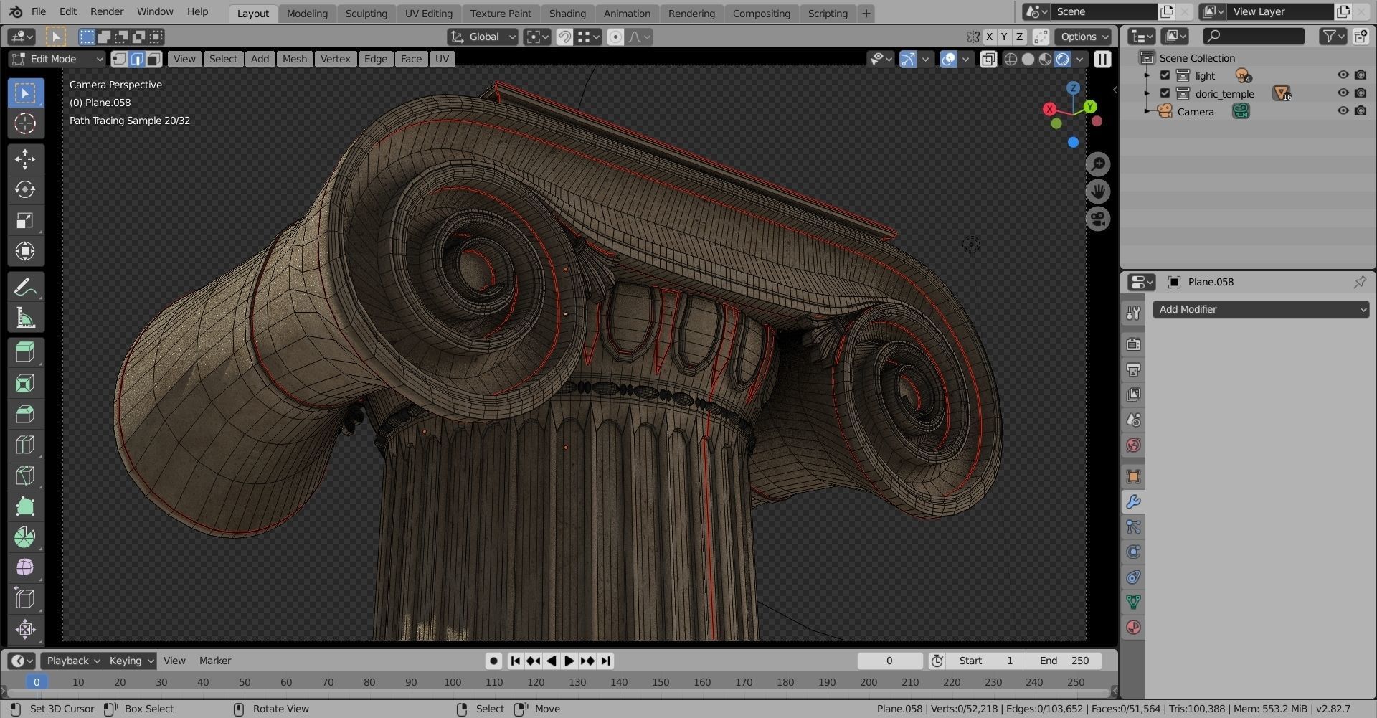Select the Knife tool

25,476
